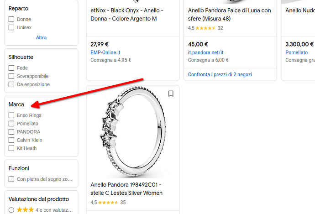Filter by Enso Rings brand
Viewport: 315px width, 214px height.
click(11, 115)
